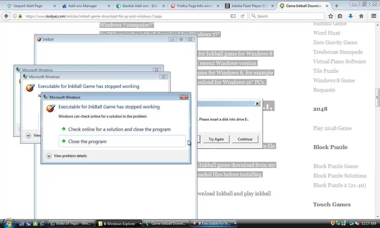This screenshot has width=380, height=228.
Task: Click Try Again in insert disk dialog
Action: [x=216, y=139]
